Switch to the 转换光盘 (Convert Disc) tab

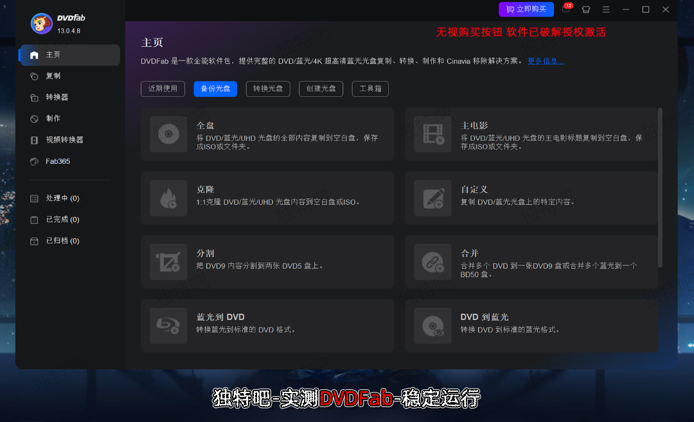pos(268,89)
